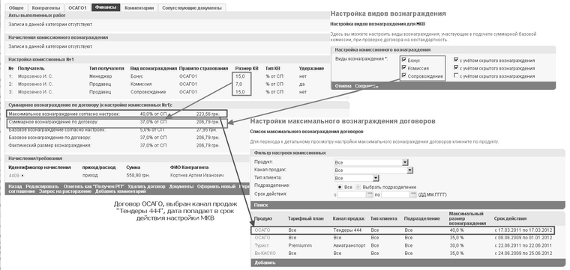Open the start date calendar picker
The height and width of the screenshot is (270, 570).
[370, 195]
